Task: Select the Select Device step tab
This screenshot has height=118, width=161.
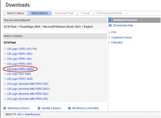Action: (x=39, y=13)
